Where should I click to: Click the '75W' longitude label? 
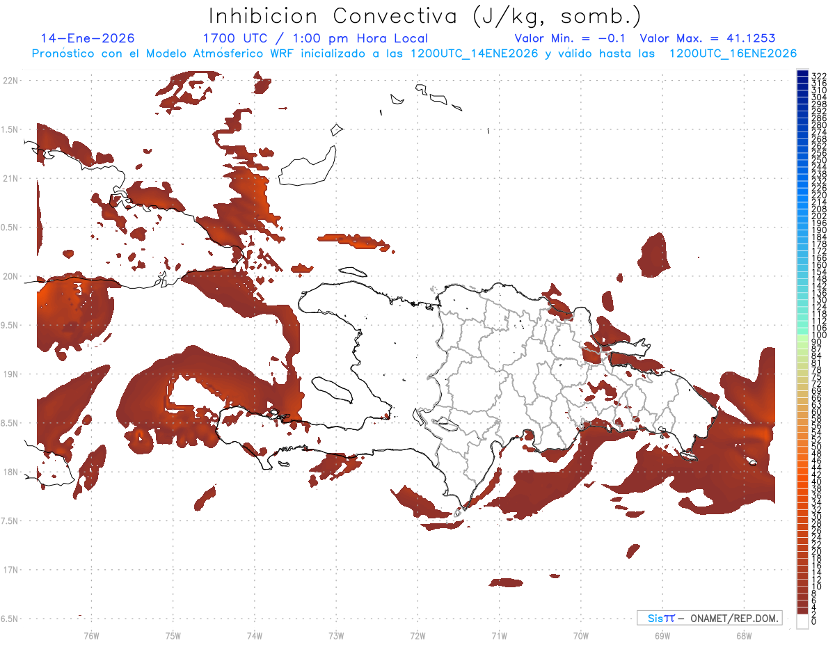pyautogui.click(x=173, y=635)
